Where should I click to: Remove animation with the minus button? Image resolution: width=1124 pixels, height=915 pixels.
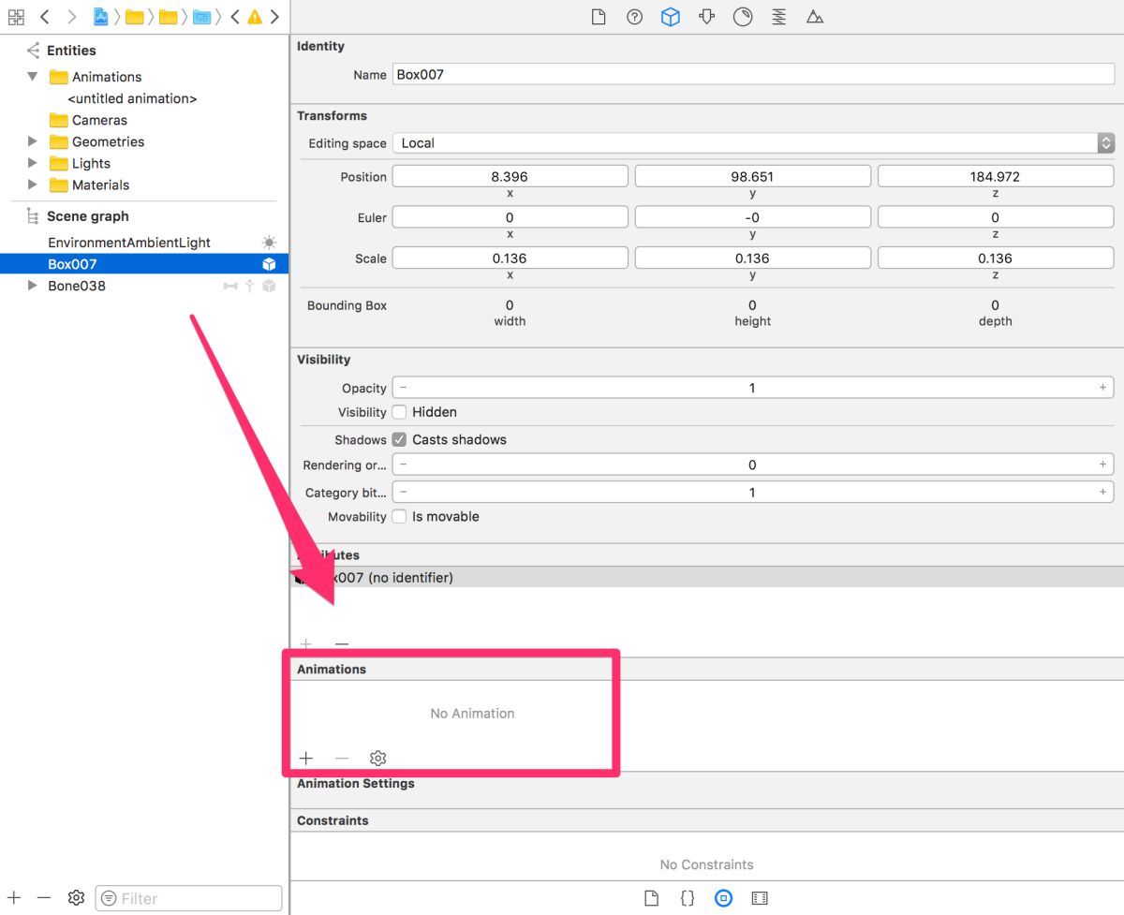point(342,759)
